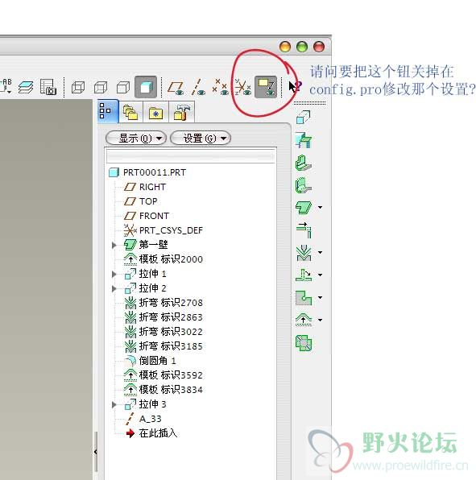
Task: Toggle coordinate system display
Action: tap(243, 88)
